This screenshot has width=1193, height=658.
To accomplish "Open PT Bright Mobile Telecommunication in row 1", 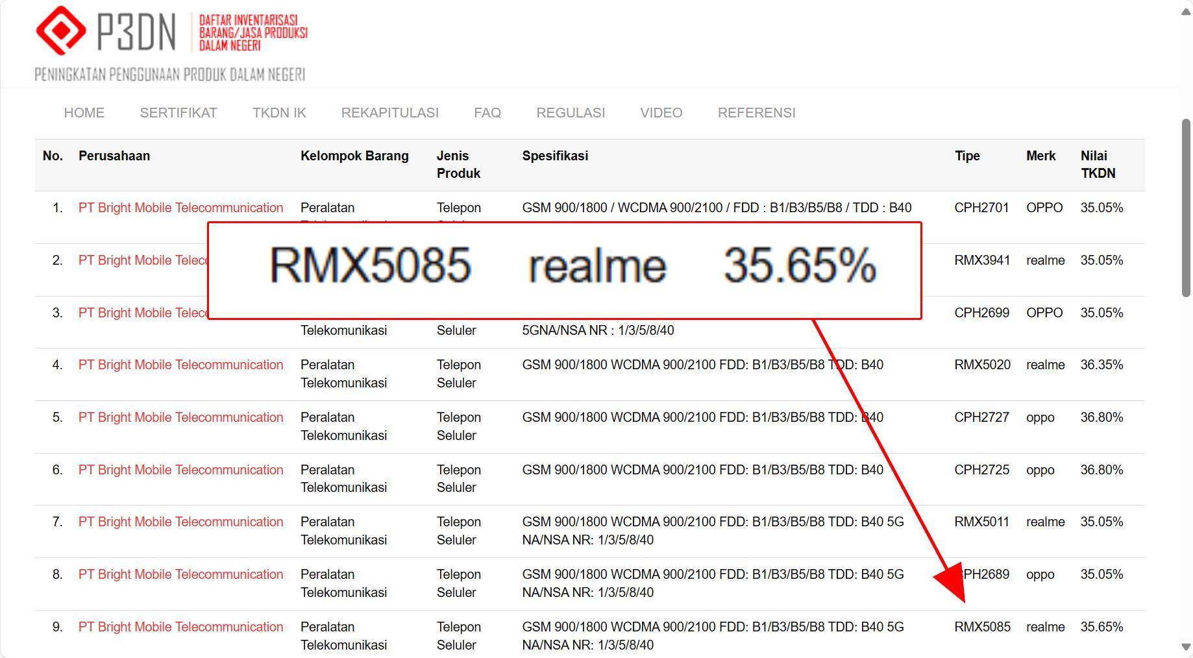I will click(180, 208).
